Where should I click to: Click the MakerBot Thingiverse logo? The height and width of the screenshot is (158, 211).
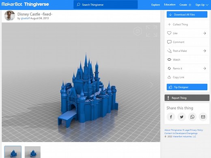coord(25,4)
